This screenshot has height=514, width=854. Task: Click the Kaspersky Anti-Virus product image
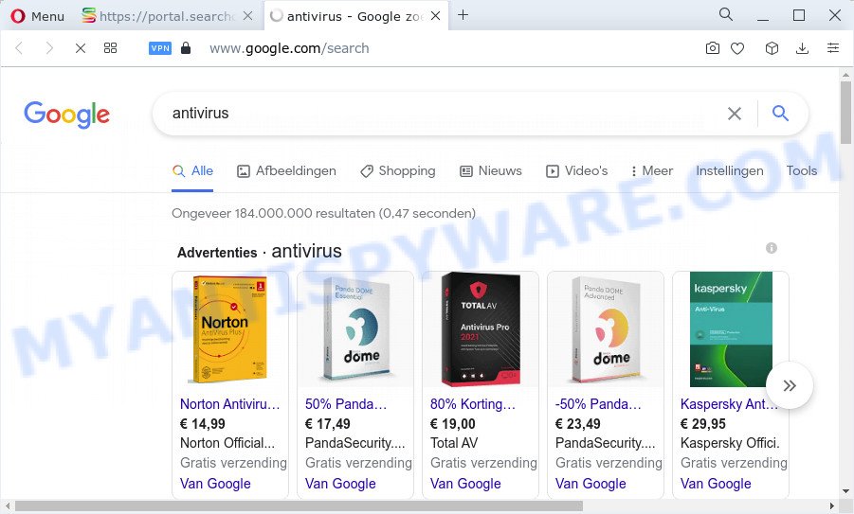(731, 329)
